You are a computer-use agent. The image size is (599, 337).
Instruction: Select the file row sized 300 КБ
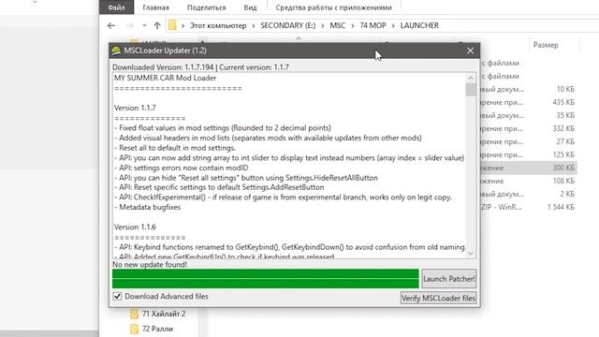(x=529, y=168)
